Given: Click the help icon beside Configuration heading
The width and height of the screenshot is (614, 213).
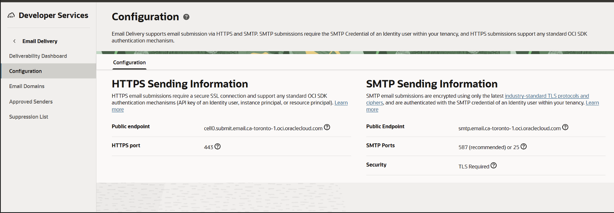Looking at the screenshot, I should point(186,17).
